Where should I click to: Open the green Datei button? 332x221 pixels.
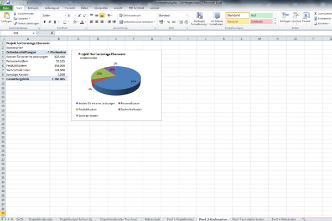(x=6, y=8)
